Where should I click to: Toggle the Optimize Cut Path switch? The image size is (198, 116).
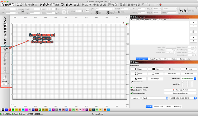(132, 93)
